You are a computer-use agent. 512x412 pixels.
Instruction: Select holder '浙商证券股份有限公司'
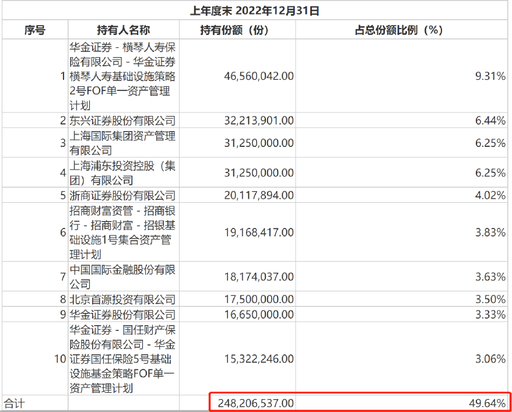(x=123, y=195)
